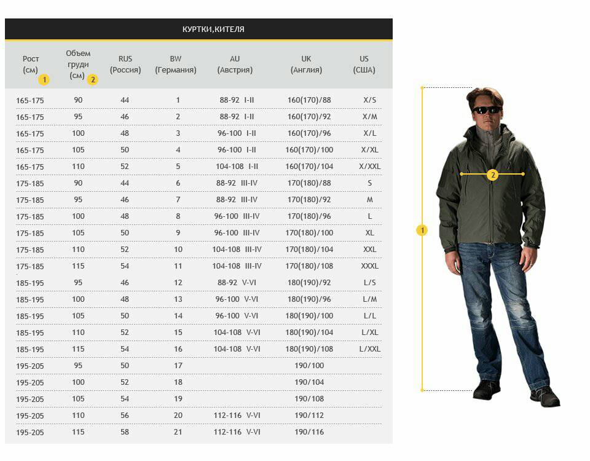Click BW size number 6
This screenshot has height=461, width=590.
(x=178, y=183)
